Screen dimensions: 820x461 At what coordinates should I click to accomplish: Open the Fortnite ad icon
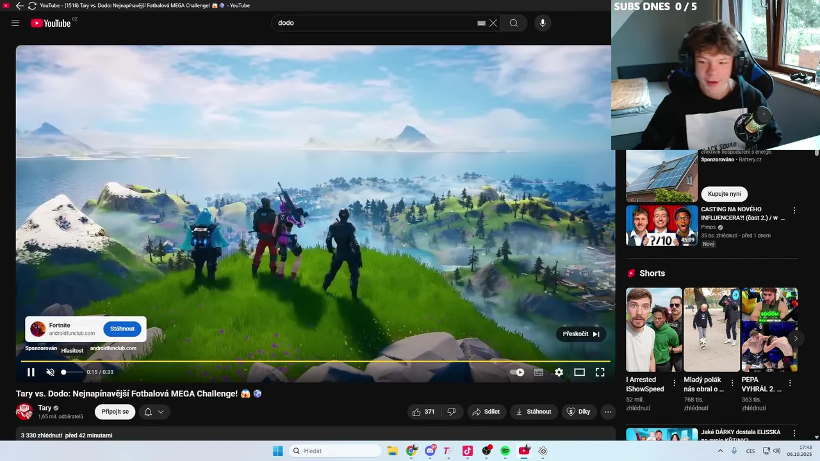38,329
